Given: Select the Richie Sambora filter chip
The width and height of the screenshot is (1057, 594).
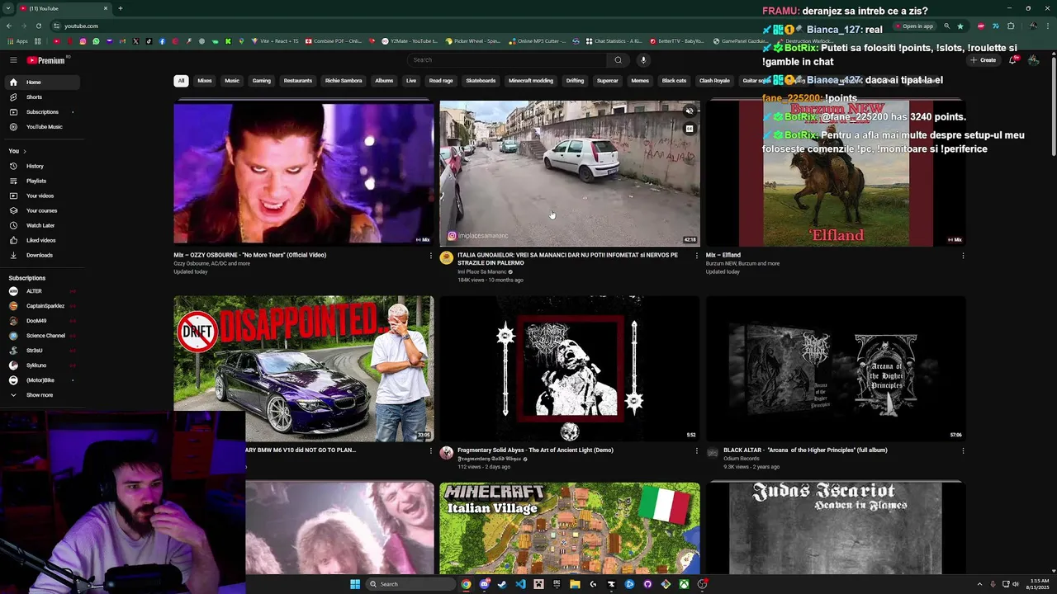Looking at the screenshot, I should pyautogui.click(x=344, y=81).
